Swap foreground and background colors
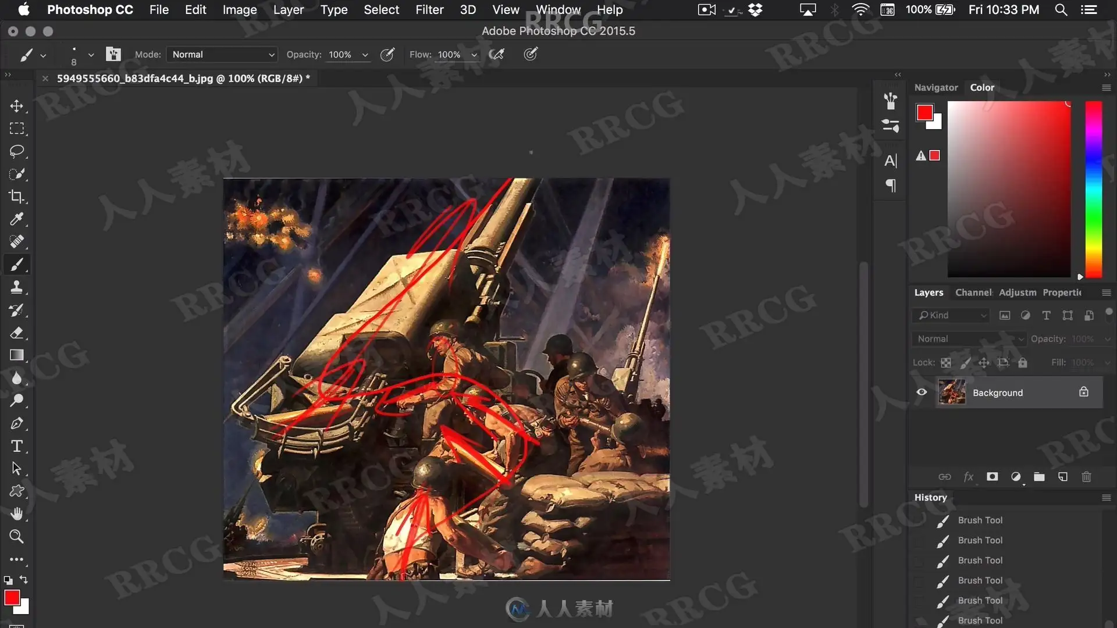Viewport: 1117px width, 628px height. click(x=24, y=580)
